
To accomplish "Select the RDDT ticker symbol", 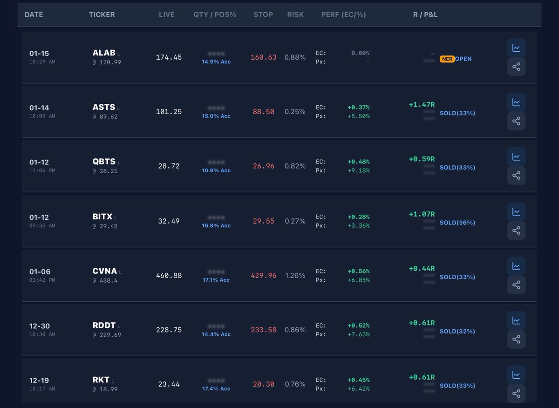I will [x=104, y=326].
